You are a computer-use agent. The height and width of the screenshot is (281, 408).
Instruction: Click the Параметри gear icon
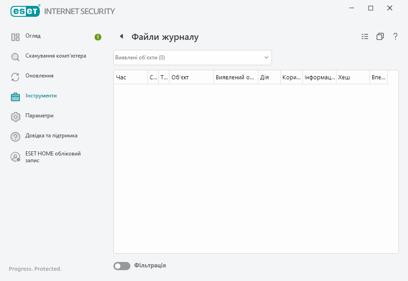click(x=15, y=116)
